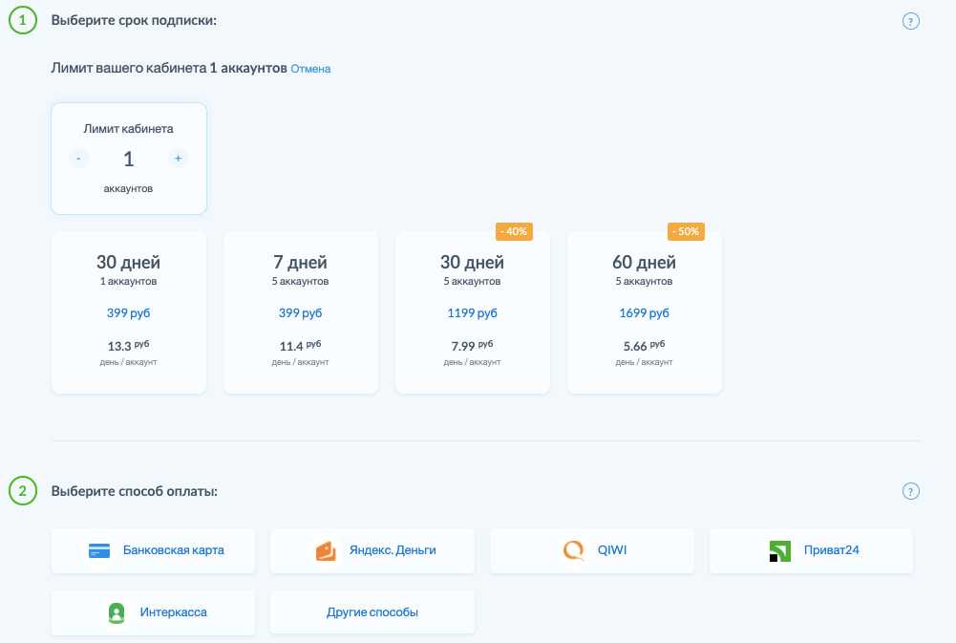
Task: Select the 60 дней 5 аккаунтов plan card
Action: [645, 312]
